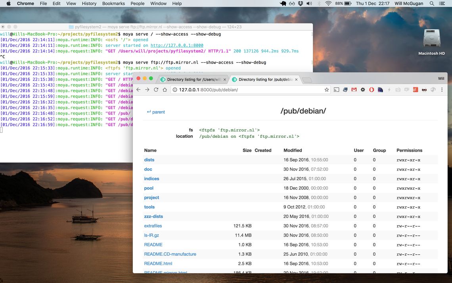
Task: Open Notification Center in menu bar
Action: click(442, 4)
